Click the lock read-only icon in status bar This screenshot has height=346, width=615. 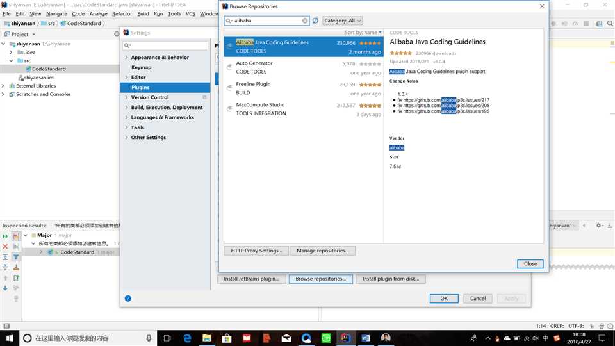[591, 326]
